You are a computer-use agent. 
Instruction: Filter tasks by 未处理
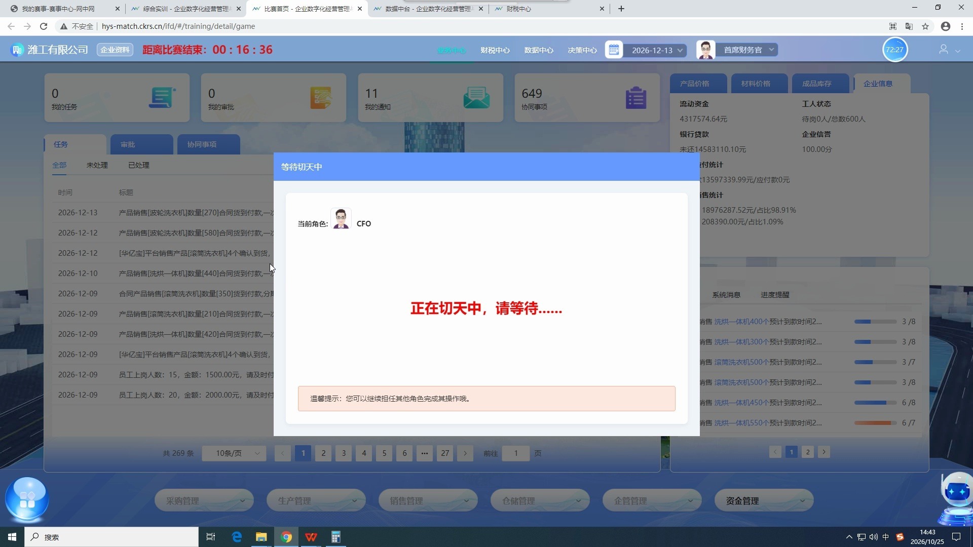(x=97, y=165)
